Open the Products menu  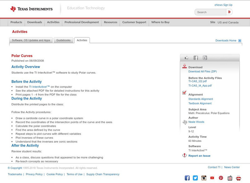[16, 22]
